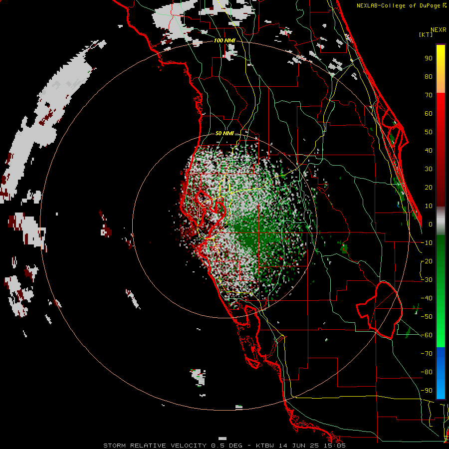The width and height of the screenshot is (449, 449).
Task: Click the 10 value on the velocity scale
Action: click(429, 206)
